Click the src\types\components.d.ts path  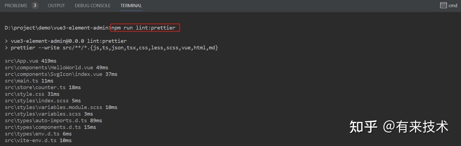click(43, 127)
